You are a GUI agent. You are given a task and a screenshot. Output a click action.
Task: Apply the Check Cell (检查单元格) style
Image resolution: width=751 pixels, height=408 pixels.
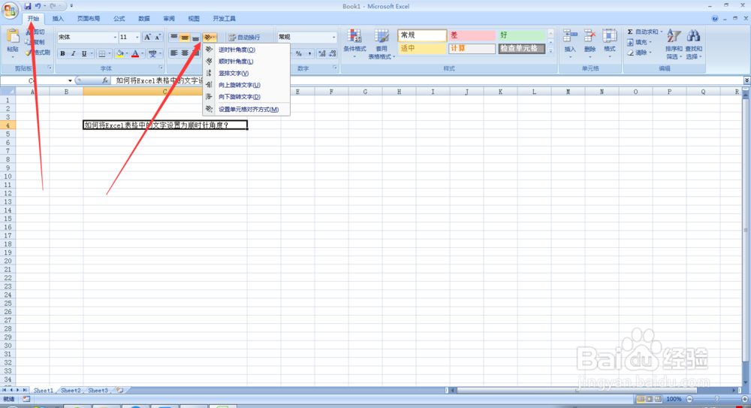[522, 48]
